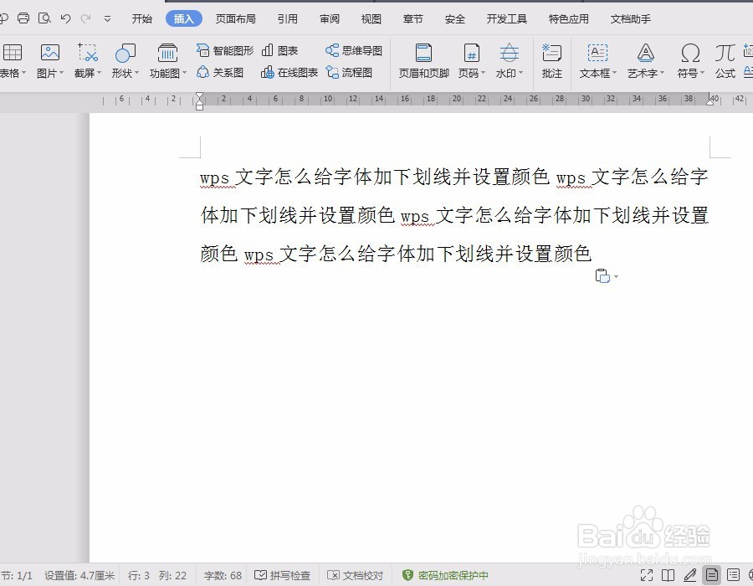Expand the 文本框 dropdown arrow
Image resolution: width=753 pixels, height=586 pixels.
(x=614, y=73)
